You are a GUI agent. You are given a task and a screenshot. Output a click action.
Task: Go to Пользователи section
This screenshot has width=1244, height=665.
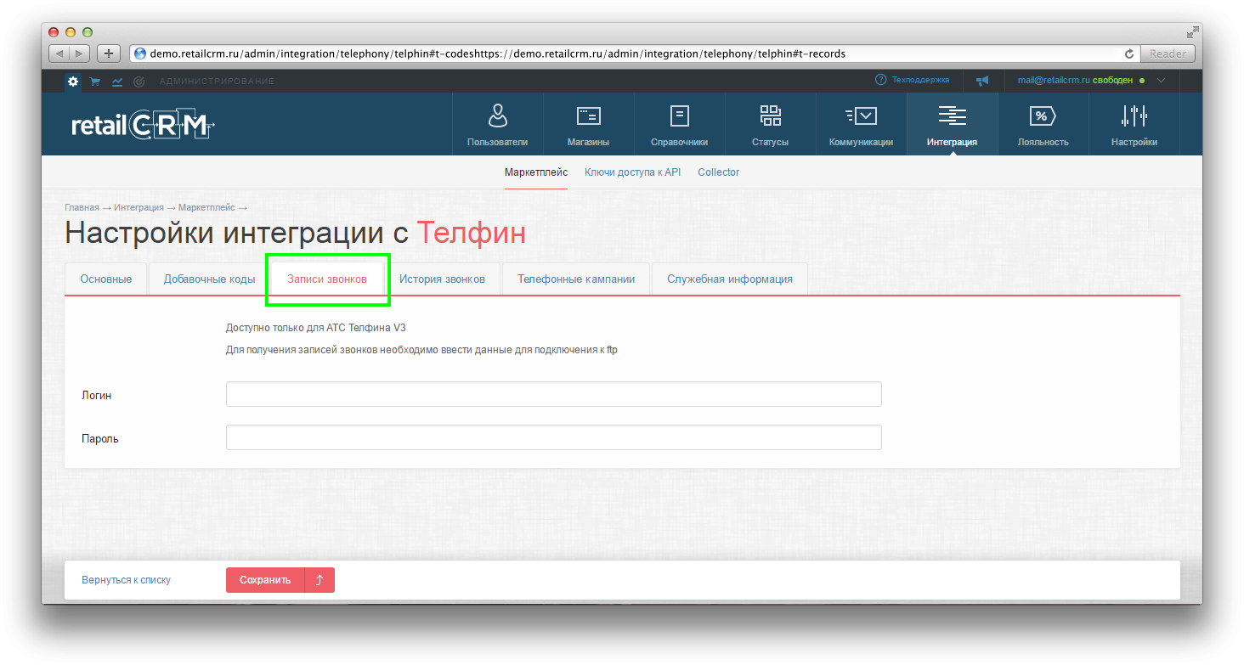pyautogui.click(x=498, y=124)
